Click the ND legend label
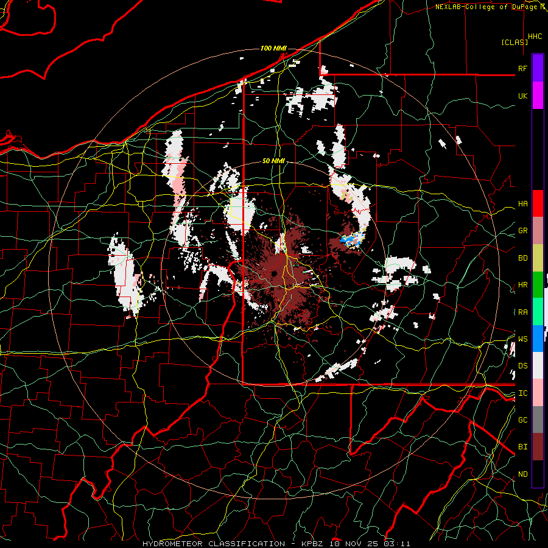 pos(522,474)
